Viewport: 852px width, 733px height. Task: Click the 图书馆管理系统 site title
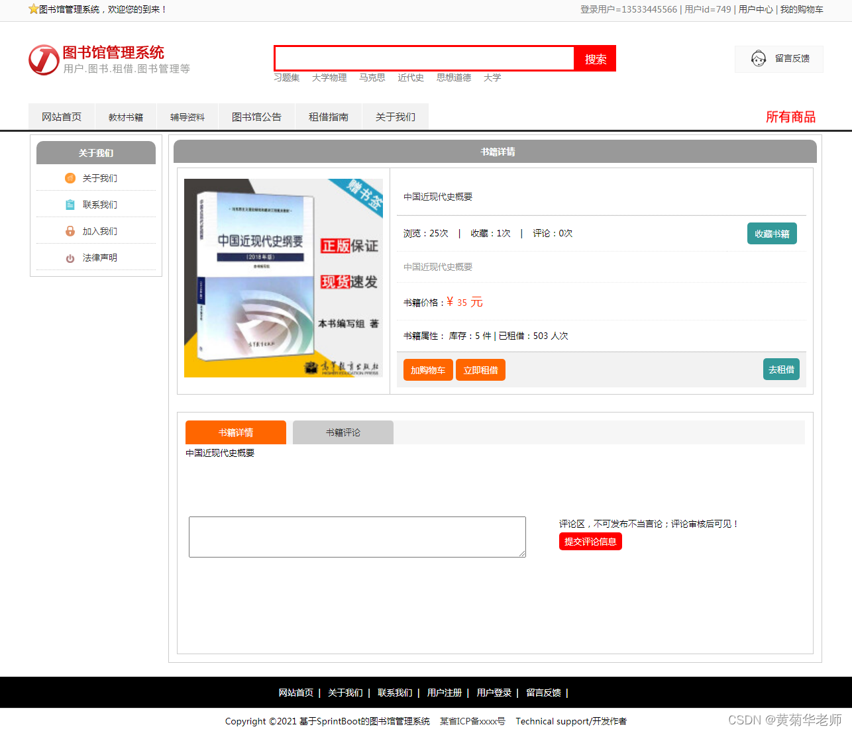pos(113,52)
